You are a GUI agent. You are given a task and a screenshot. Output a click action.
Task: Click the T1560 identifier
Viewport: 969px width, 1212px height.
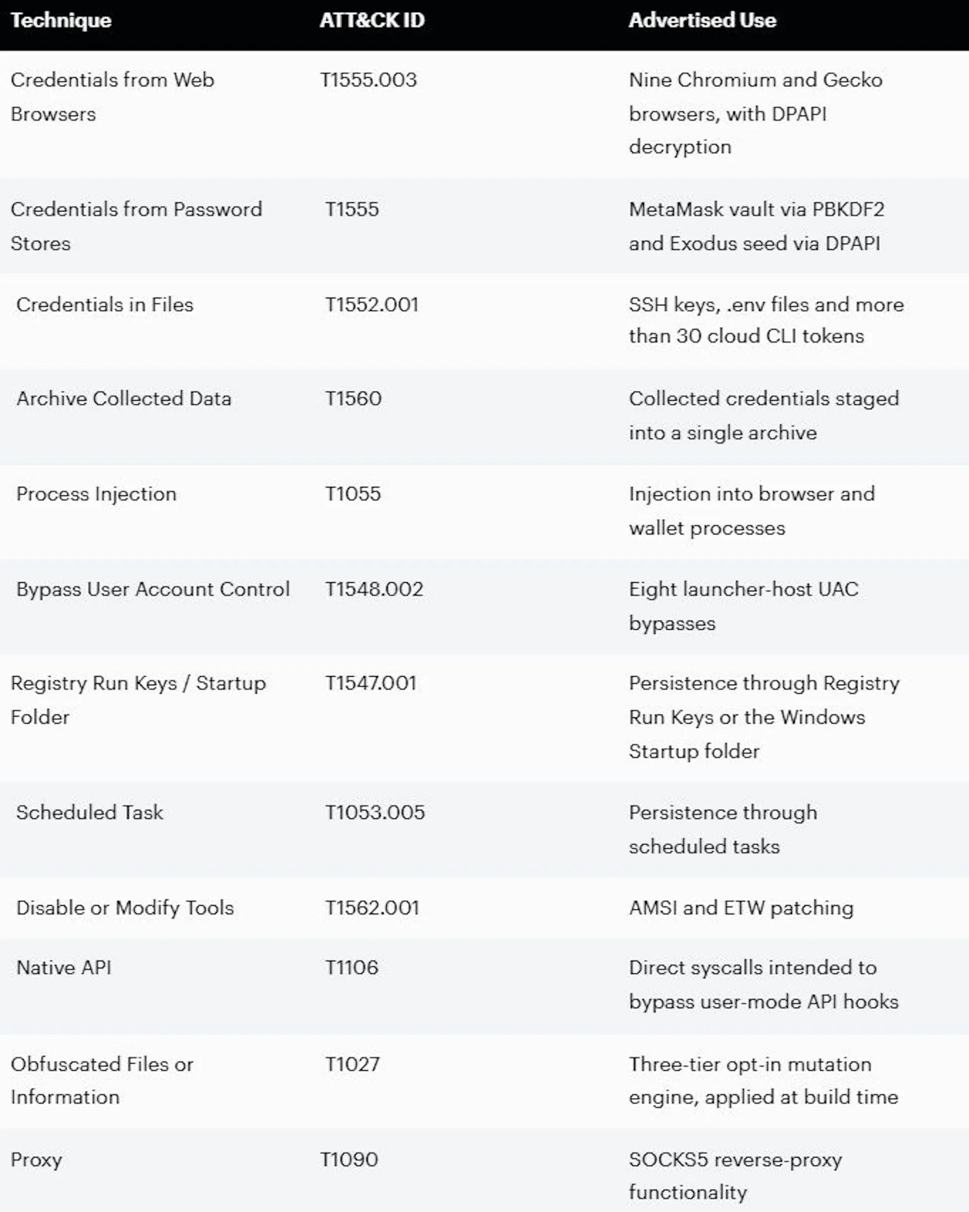coord(353,399)
